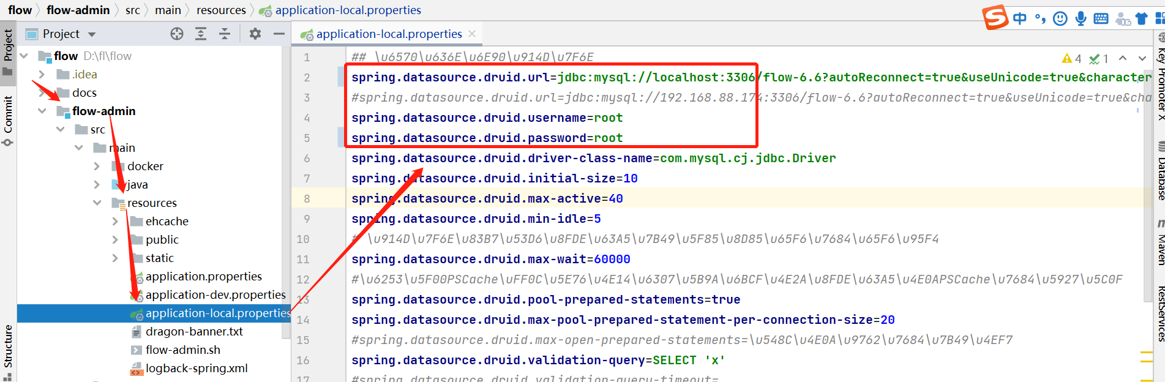Image resolution: width=1165 pixels, height=382 pixels.
Task: Click line number 8 in gutter
Action: (x=307, y=198)
